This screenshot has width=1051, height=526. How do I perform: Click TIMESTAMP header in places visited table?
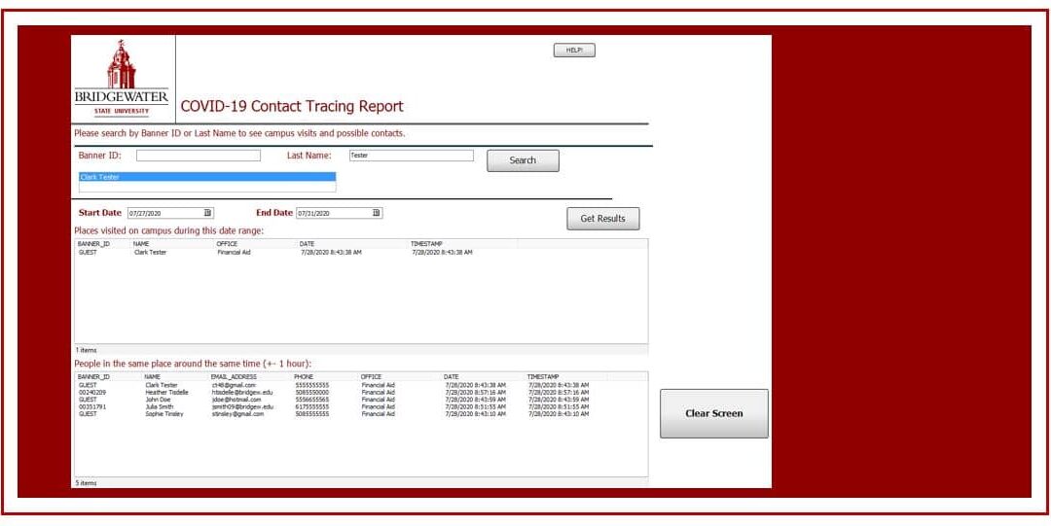click(426, 243)
